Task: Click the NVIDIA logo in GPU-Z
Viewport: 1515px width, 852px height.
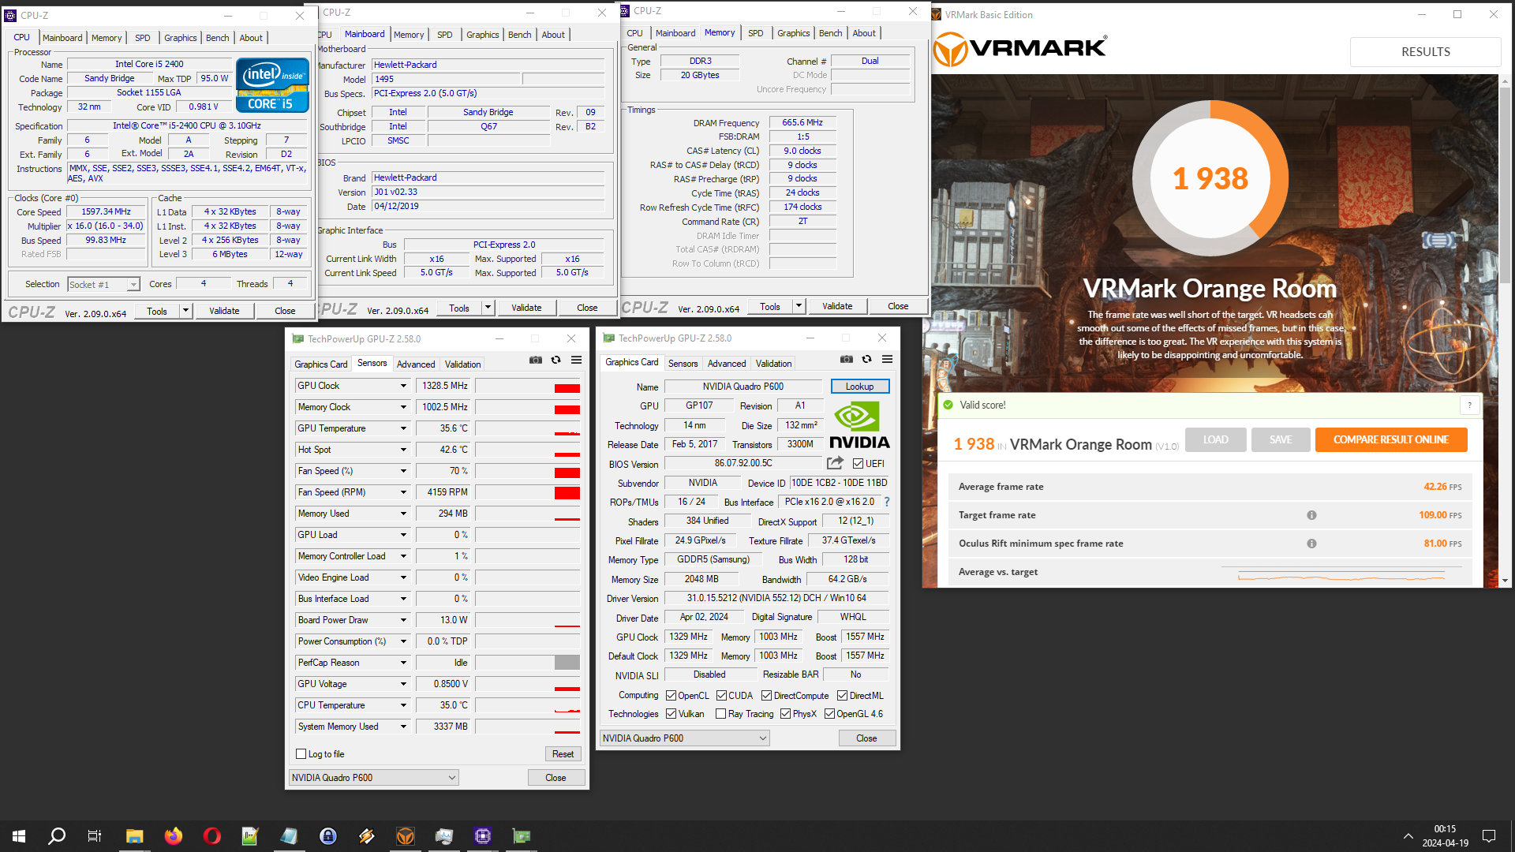Action: point(859,425)
